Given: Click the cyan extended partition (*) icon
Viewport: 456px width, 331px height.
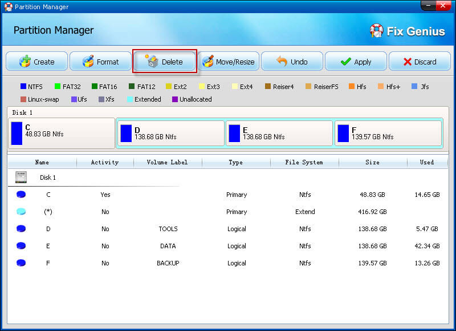Looking at the screenshot, I should (x=21, y=212).
